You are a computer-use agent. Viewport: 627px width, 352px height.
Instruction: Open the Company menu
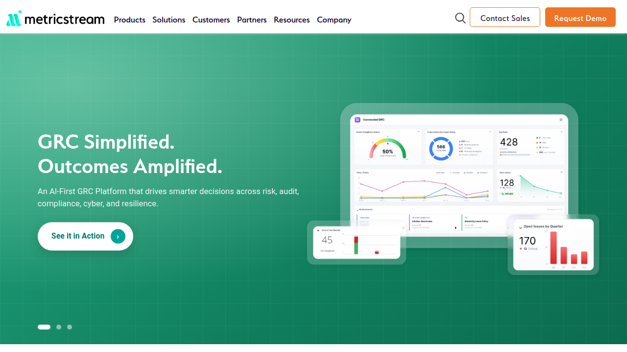(x=334, y=20)
